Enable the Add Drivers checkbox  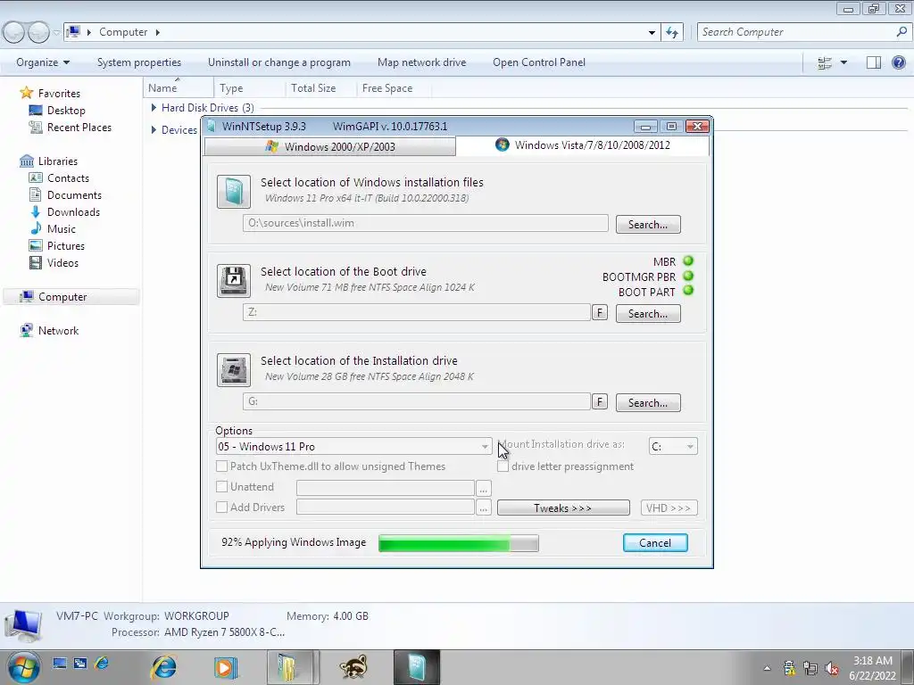point(221,507)
